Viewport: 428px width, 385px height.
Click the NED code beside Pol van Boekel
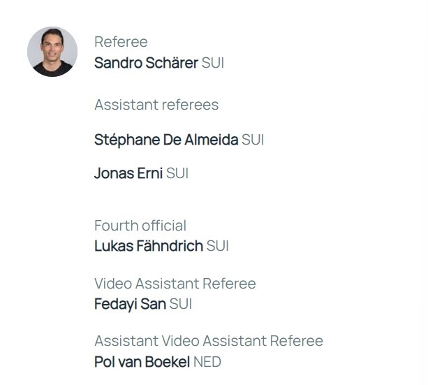(207, 362)
